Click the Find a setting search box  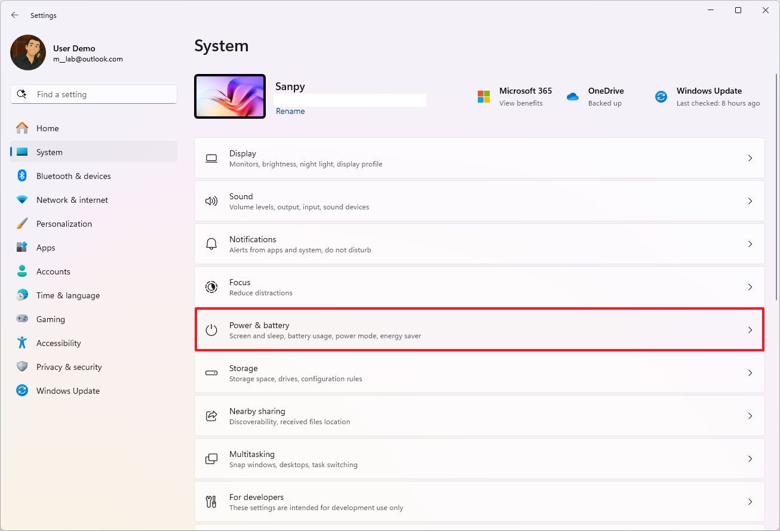pos(94,94)
